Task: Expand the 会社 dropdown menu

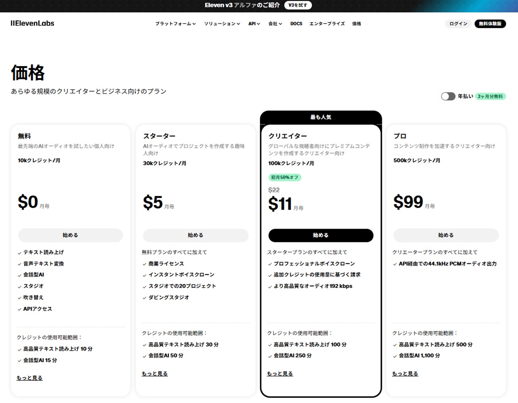Action: tap(275, 24)
